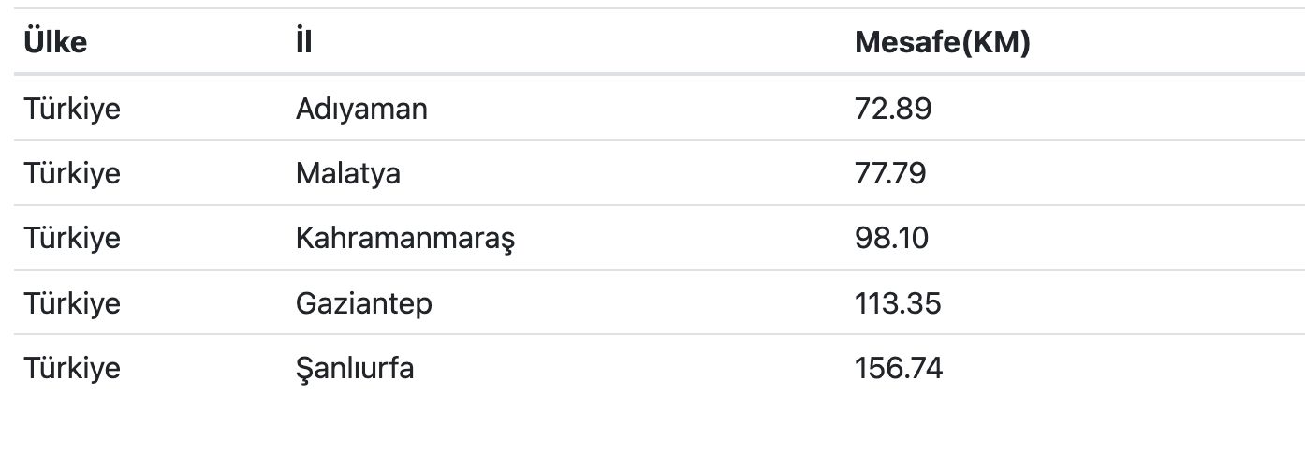Click Türkiye in the Şanlıurfa row

(73, 368)
